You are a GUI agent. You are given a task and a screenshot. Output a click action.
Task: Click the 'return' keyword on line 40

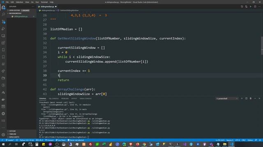[63, 80]
